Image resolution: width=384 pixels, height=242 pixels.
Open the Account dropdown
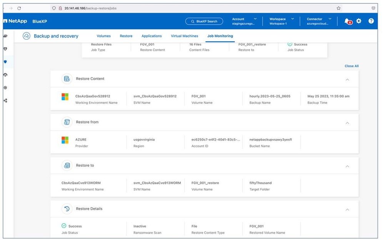pyautogui.click(x=244, y=21)
